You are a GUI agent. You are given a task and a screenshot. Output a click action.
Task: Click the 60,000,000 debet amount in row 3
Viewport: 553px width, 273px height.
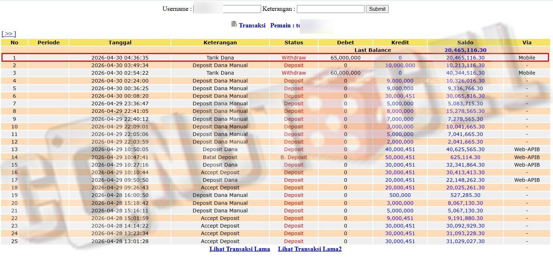tap(345, 73)
